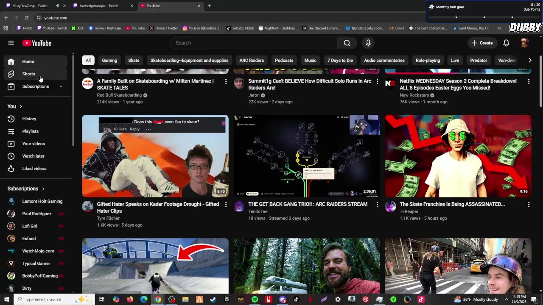Go back with browser back arrow

[6, 18]
